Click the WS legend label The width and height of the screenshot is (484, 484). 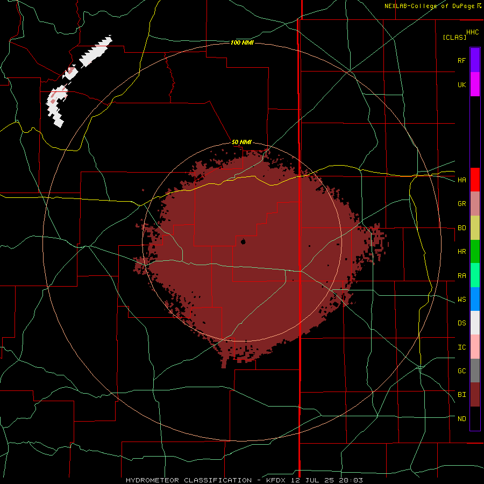461,300
